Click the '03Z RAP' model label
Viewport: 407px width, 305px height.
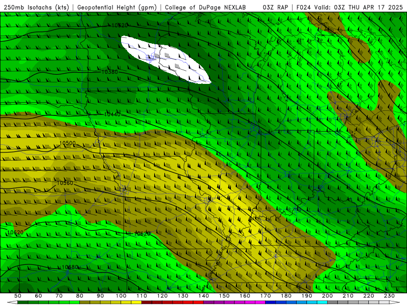(x=275, y=8)
